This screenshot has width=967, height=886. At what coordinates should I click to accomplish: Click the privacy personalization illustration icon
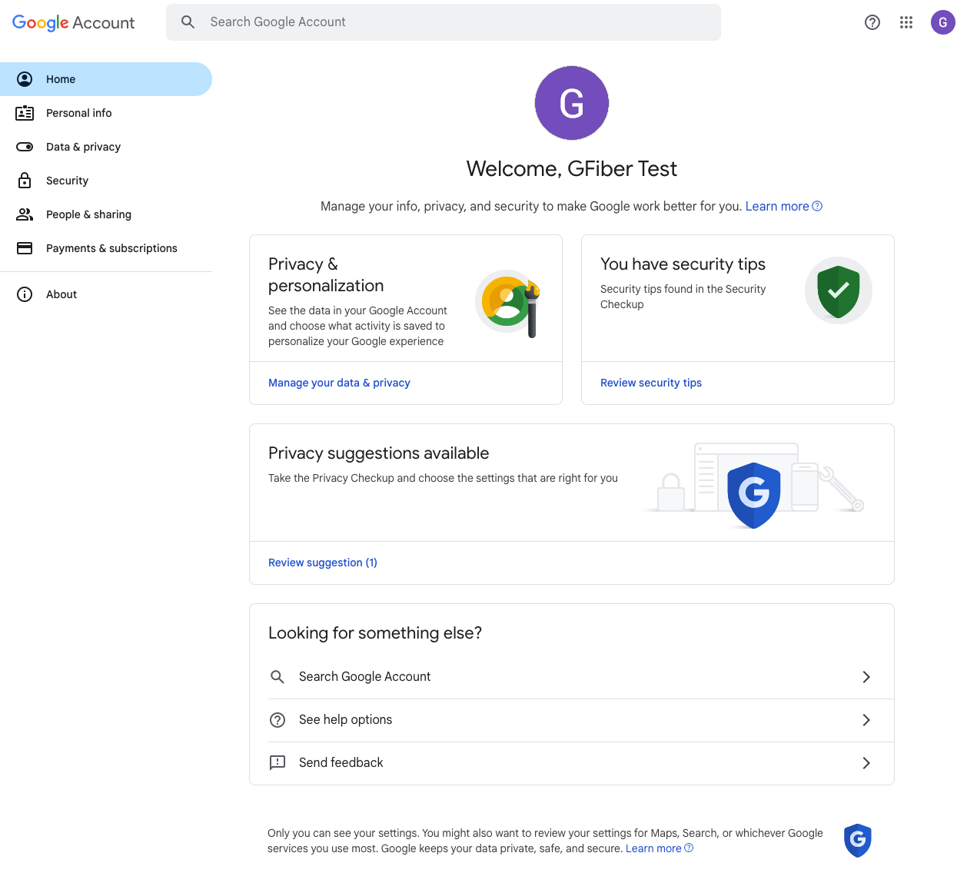(x=508, y=303)
